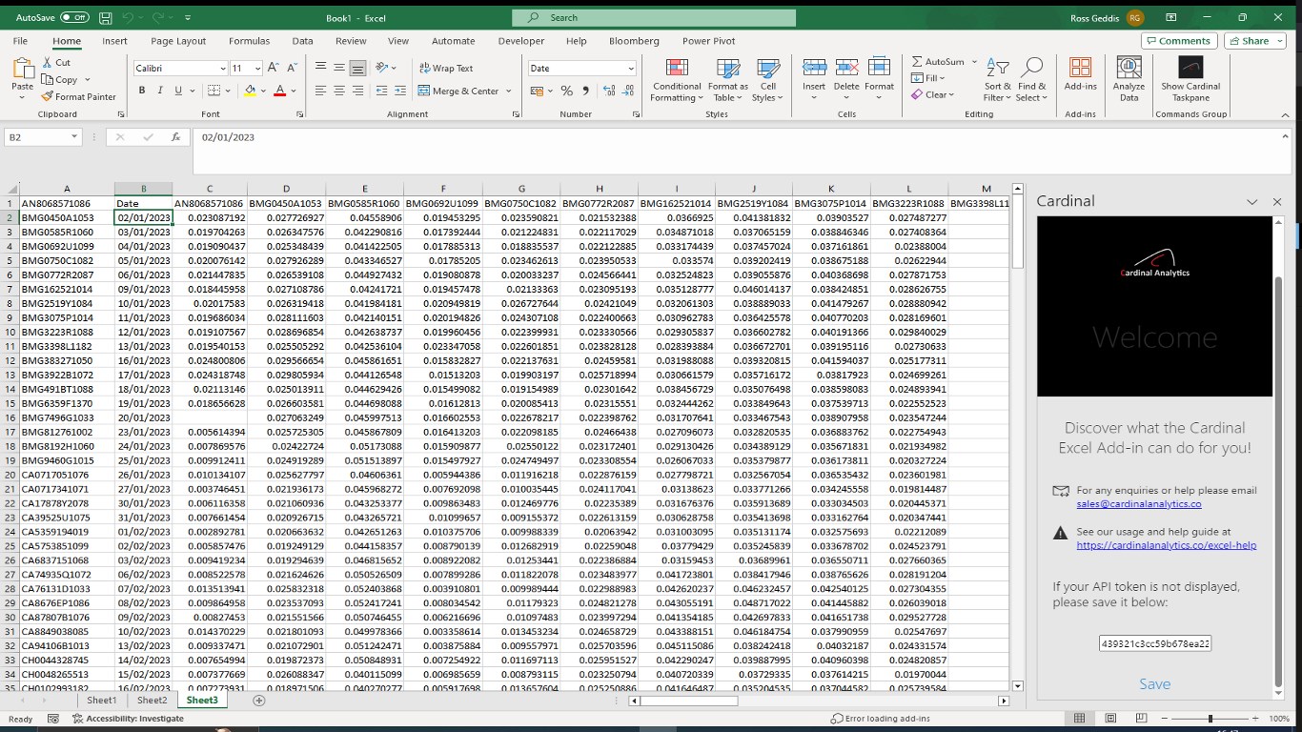Click the AutoSum button

tap(938, 62)
